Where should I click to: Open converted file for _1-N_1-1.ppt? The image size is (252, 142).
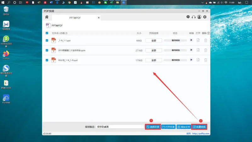point(198,40)
